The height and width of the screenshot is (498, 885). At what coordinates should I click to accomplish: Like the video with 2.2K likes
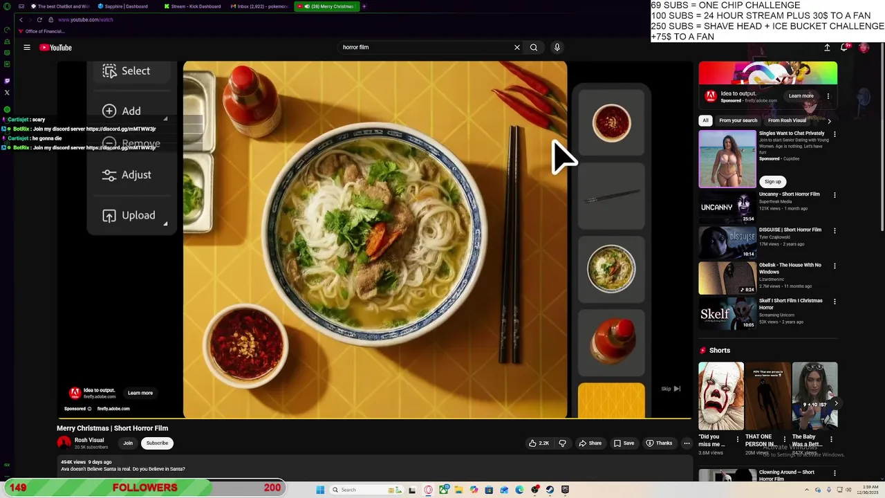(539, 443)
